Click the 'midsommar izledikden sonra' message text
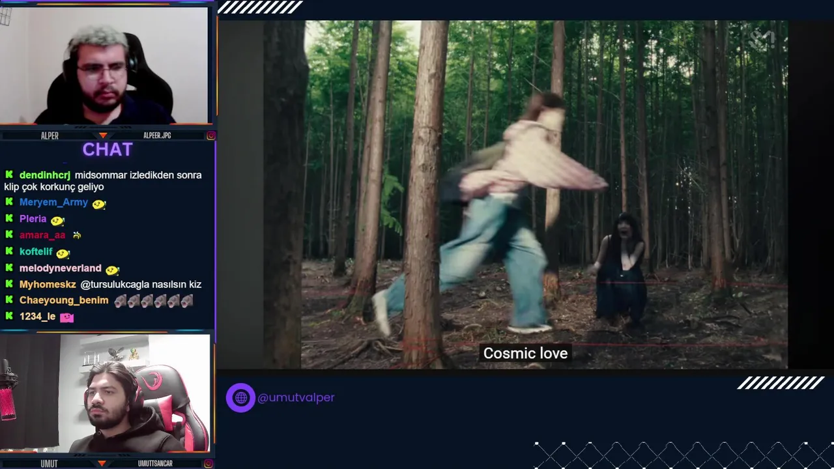The image size is (834, 469). [x=138, y=175]
